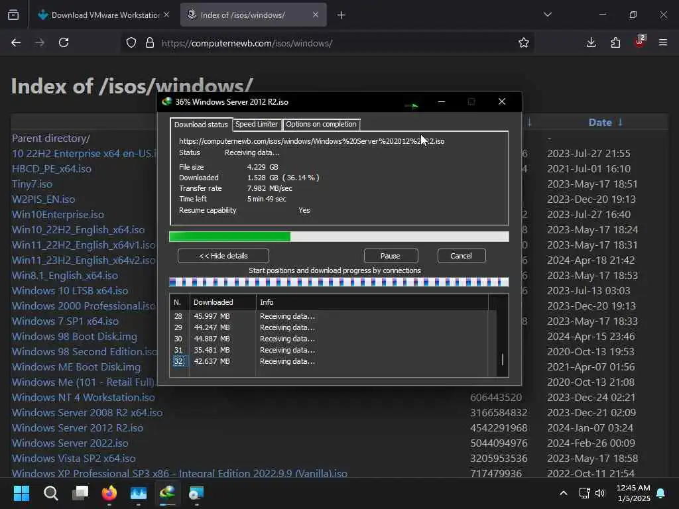
Task: Bookmark this page with the star icon
Action: (524, 42)
